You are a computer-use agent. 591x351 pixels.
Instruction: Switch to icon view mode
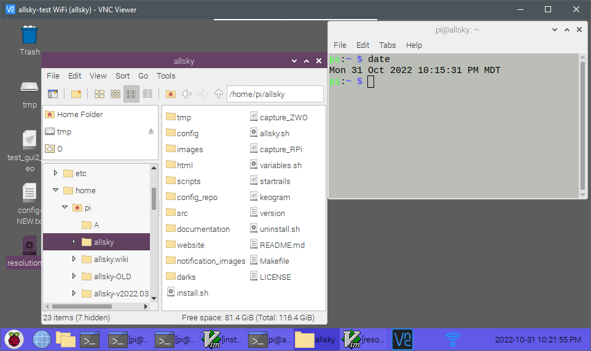[100, 94]
